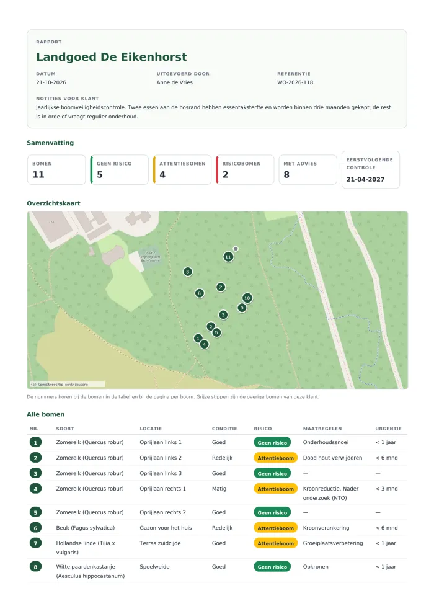Click Attentieboom badge for Oprijlaan rechts 1
The height and width of the screenshot is (614, 434).
click(x=275, y=489)
